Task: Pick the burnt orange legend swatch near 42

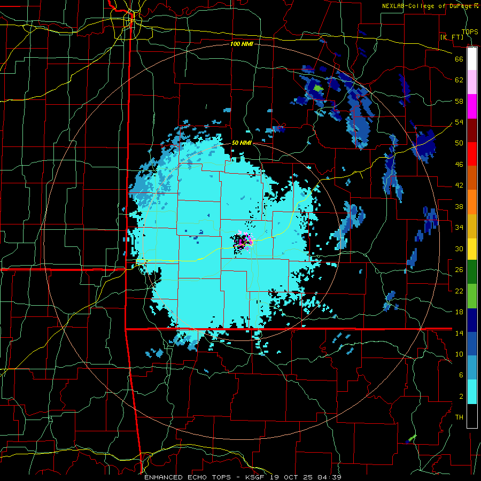Action: pyautogui.click(x=472, y=178)
